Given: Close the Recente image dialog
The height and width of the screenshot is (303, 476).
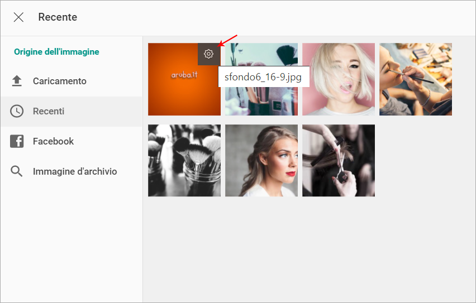Looking at the screenshot, I should pos(18,17).
